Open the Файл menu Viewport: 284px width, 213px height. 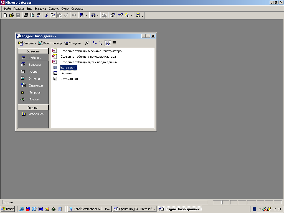pyautogui.click(x=7, y=9)
